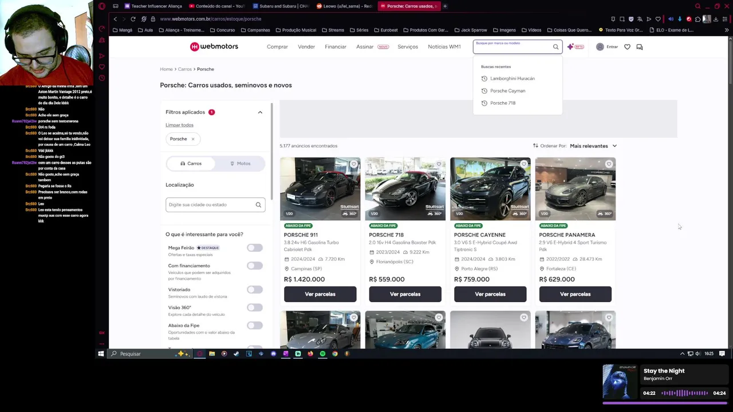The image size is (733, 412).
Task: Switch to the Teacher Influencer Aliança browser tab
Action: point(152,6)
